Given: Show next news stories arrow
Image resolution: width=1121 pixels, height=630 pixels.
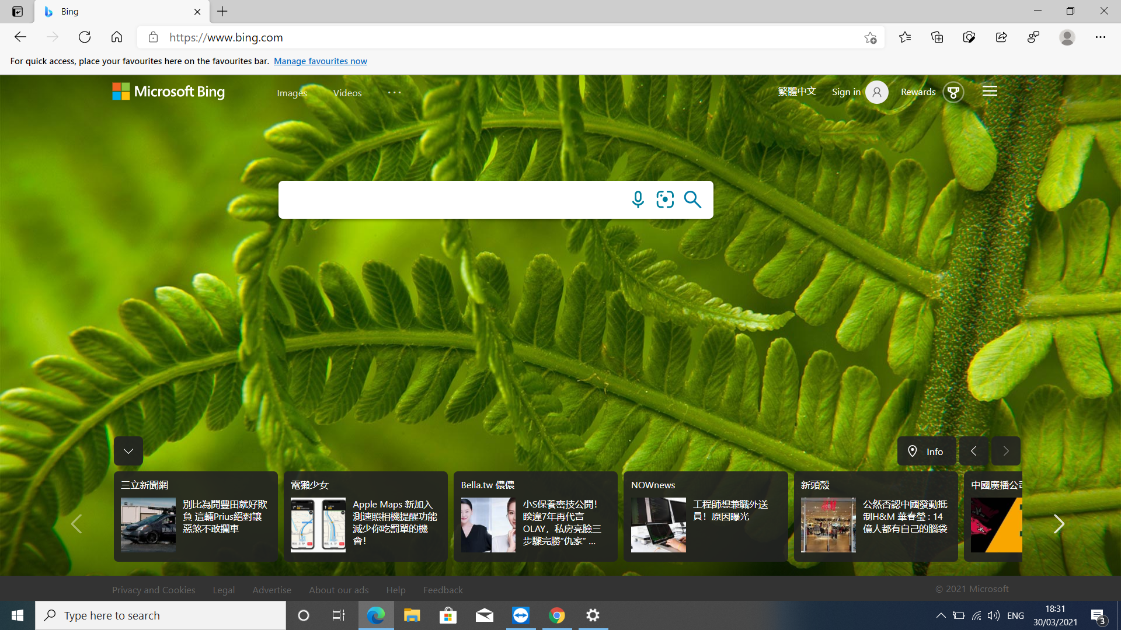Looking at the screenshot, I should (x=1059, y=524).
